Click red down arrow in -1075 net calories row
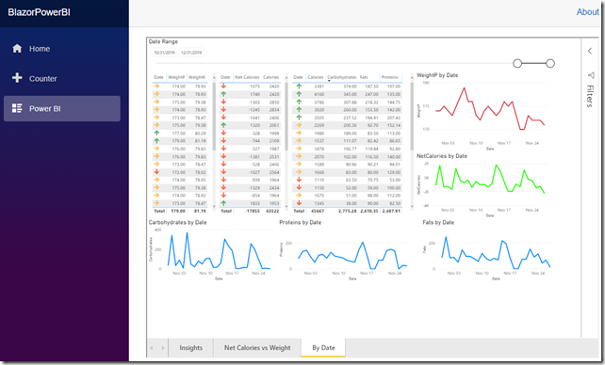This screenshot has height=365, width=605. pos(223,87)
